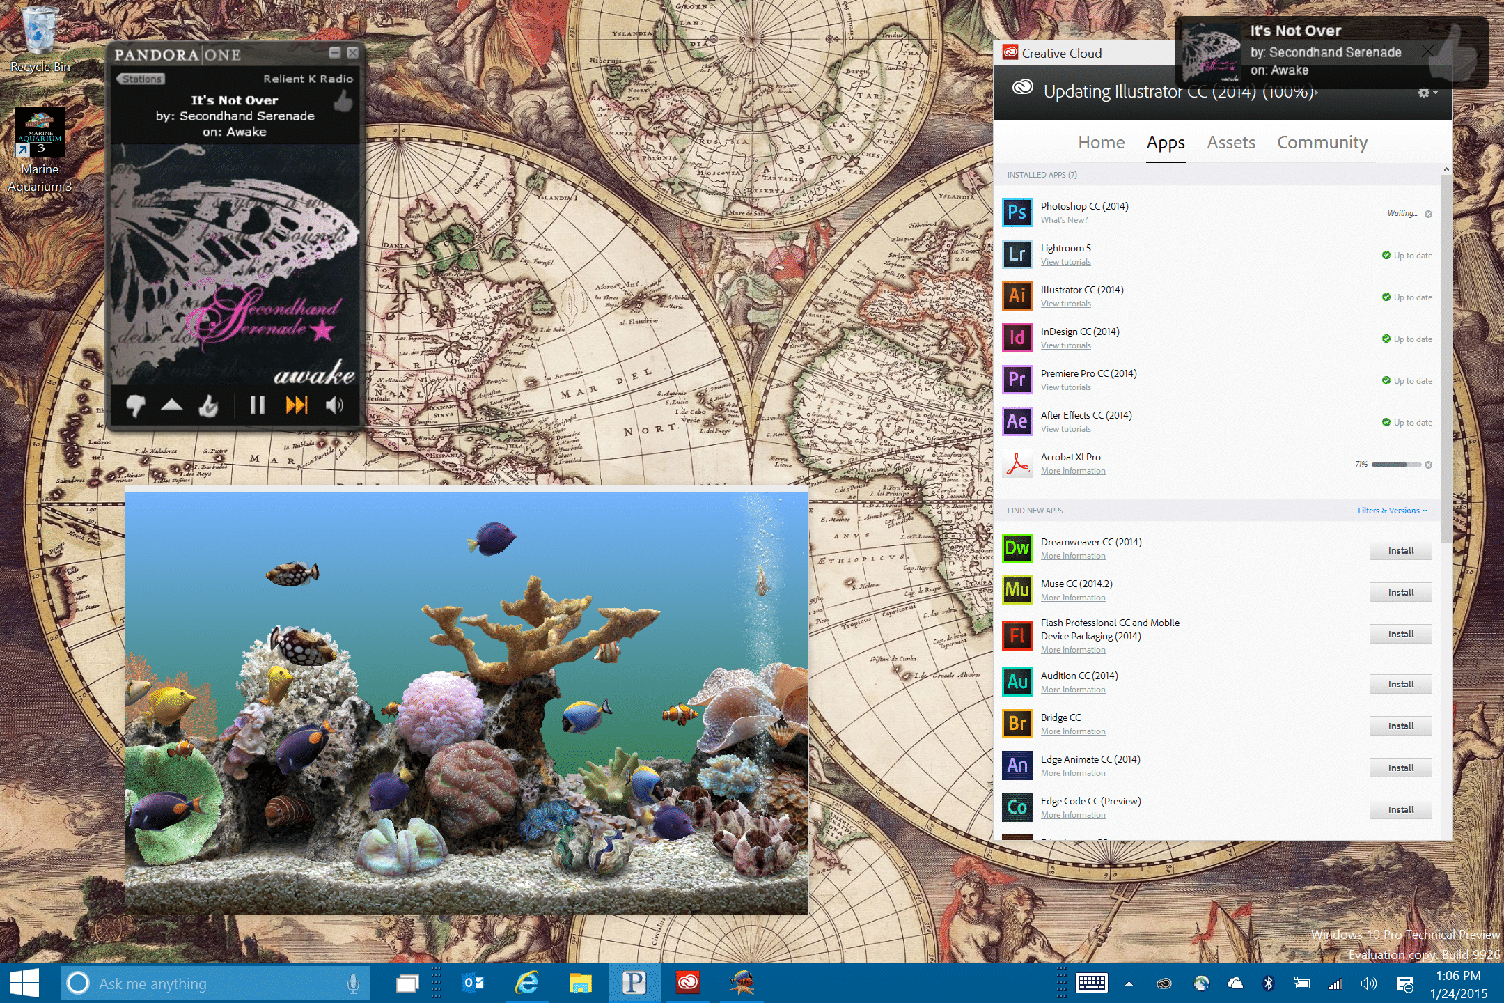This screenshot has width=1504, height=1003.
Task: Switch to the Community tab in Creative Cloud
Action: (1322, 142)
